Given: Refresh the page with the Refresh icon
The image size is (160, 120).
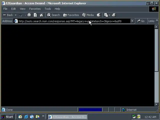Looking at the screenshot, I should point(35,15).
